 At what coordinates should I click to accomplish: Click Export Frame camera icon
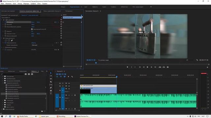pyautogui.click(x=168, y=67)
